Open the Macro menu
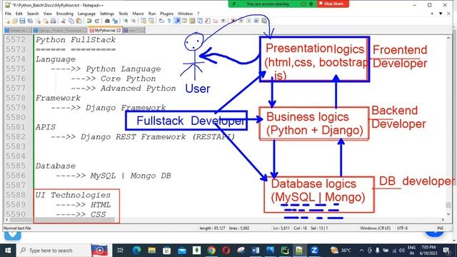Viewport: 457px width, 257px height. coord(138,14)
